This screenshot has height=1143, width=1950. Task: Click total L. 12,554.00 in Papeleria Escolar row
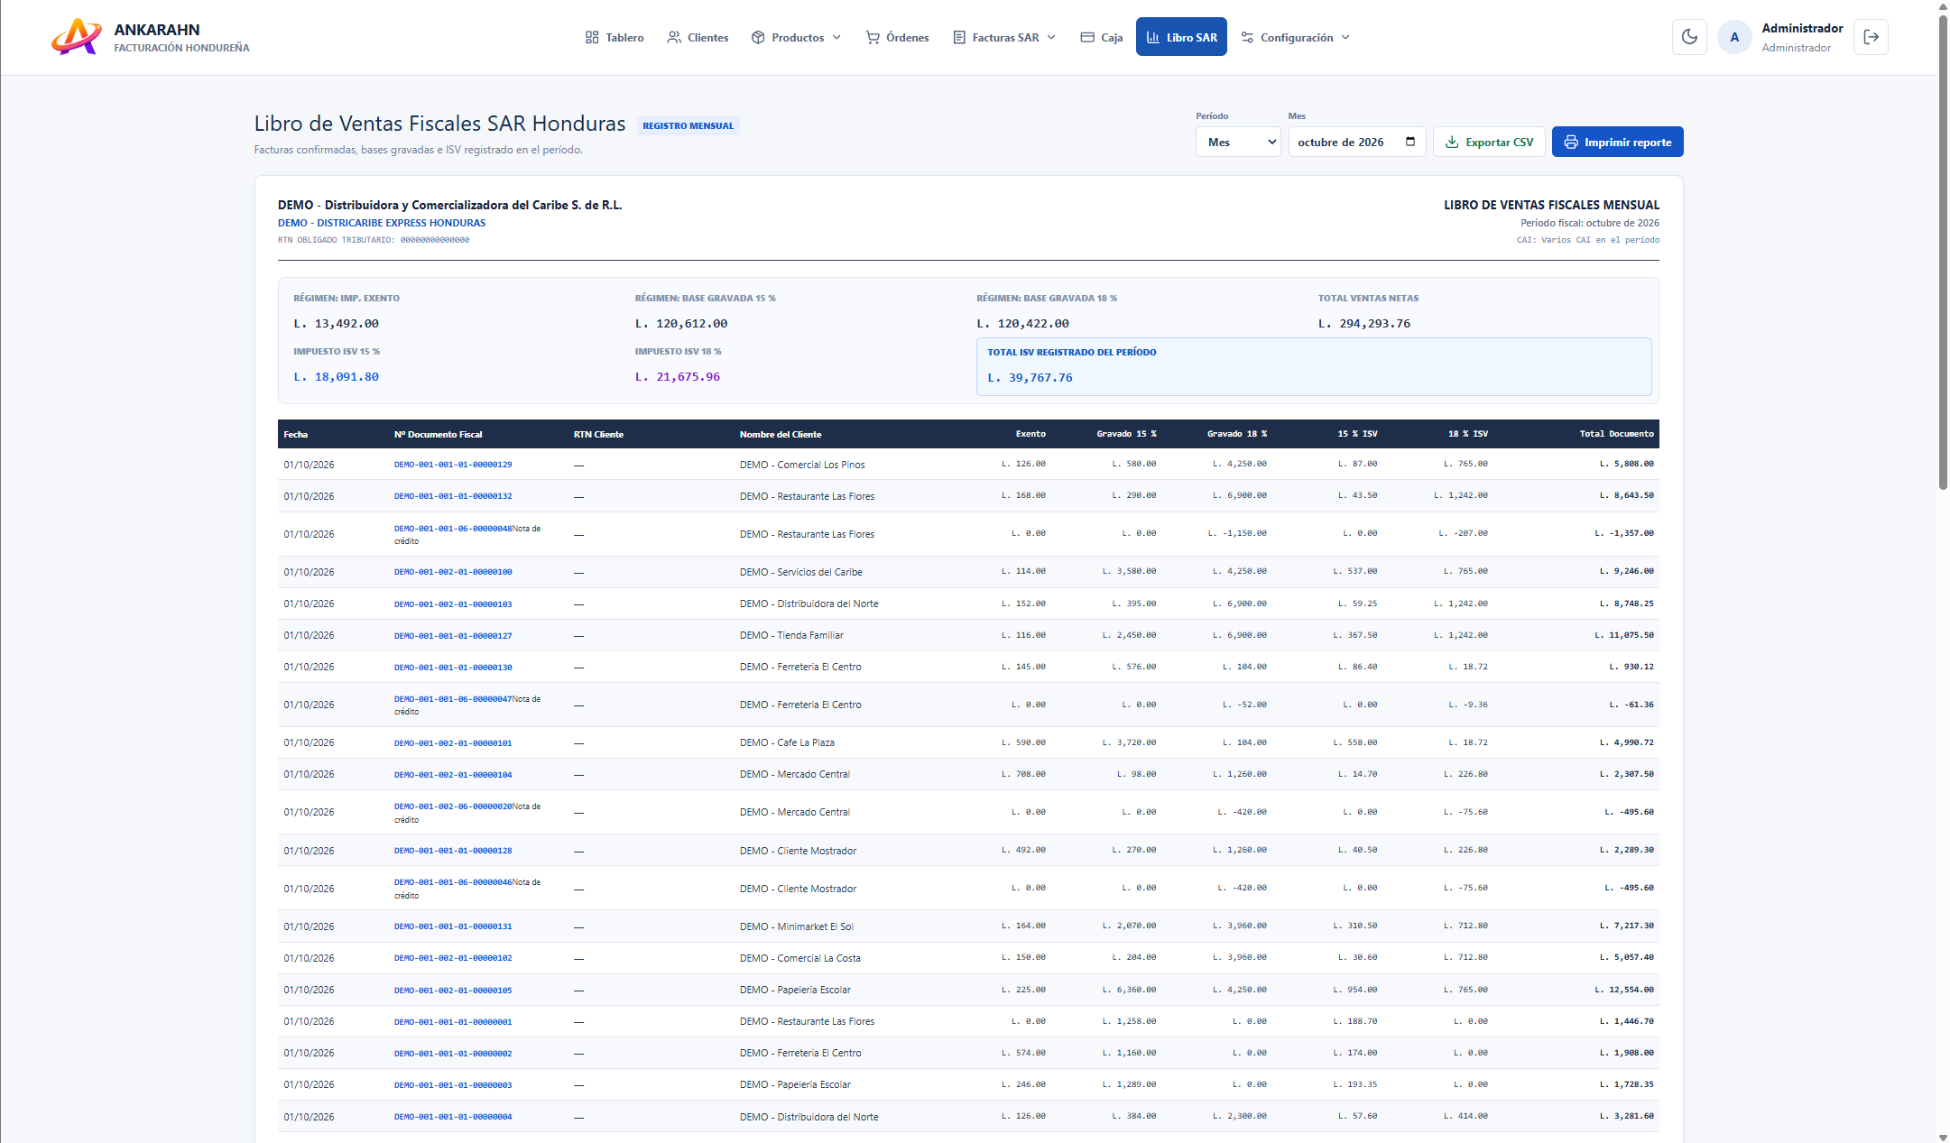[1624, 990]
